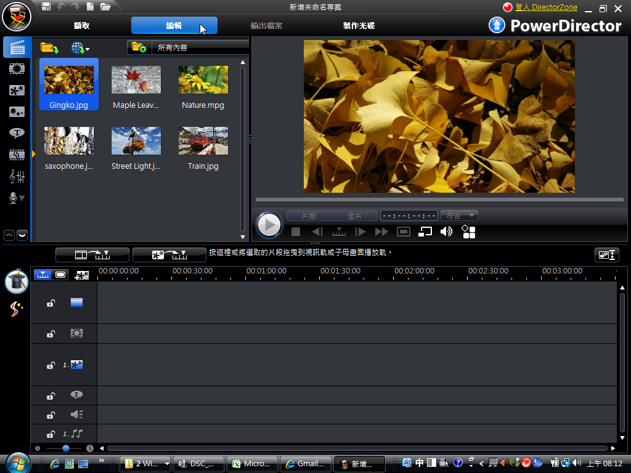Click the volume speaker icon under preview
This screenshot has width=631, height=473.
(x=446, y=232)
